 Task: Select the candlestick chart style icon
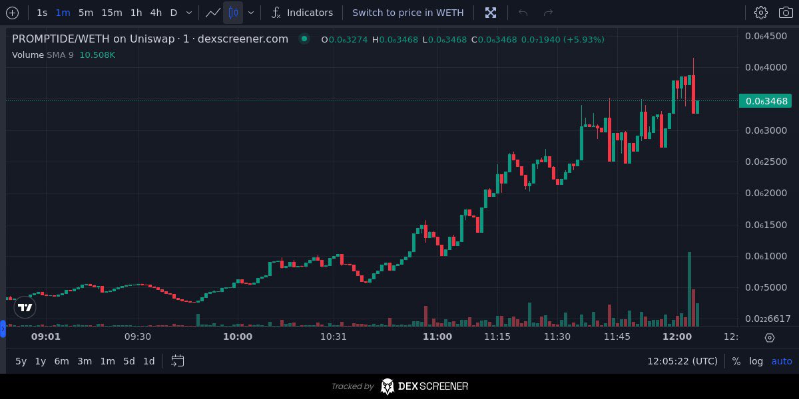(233, 13)
